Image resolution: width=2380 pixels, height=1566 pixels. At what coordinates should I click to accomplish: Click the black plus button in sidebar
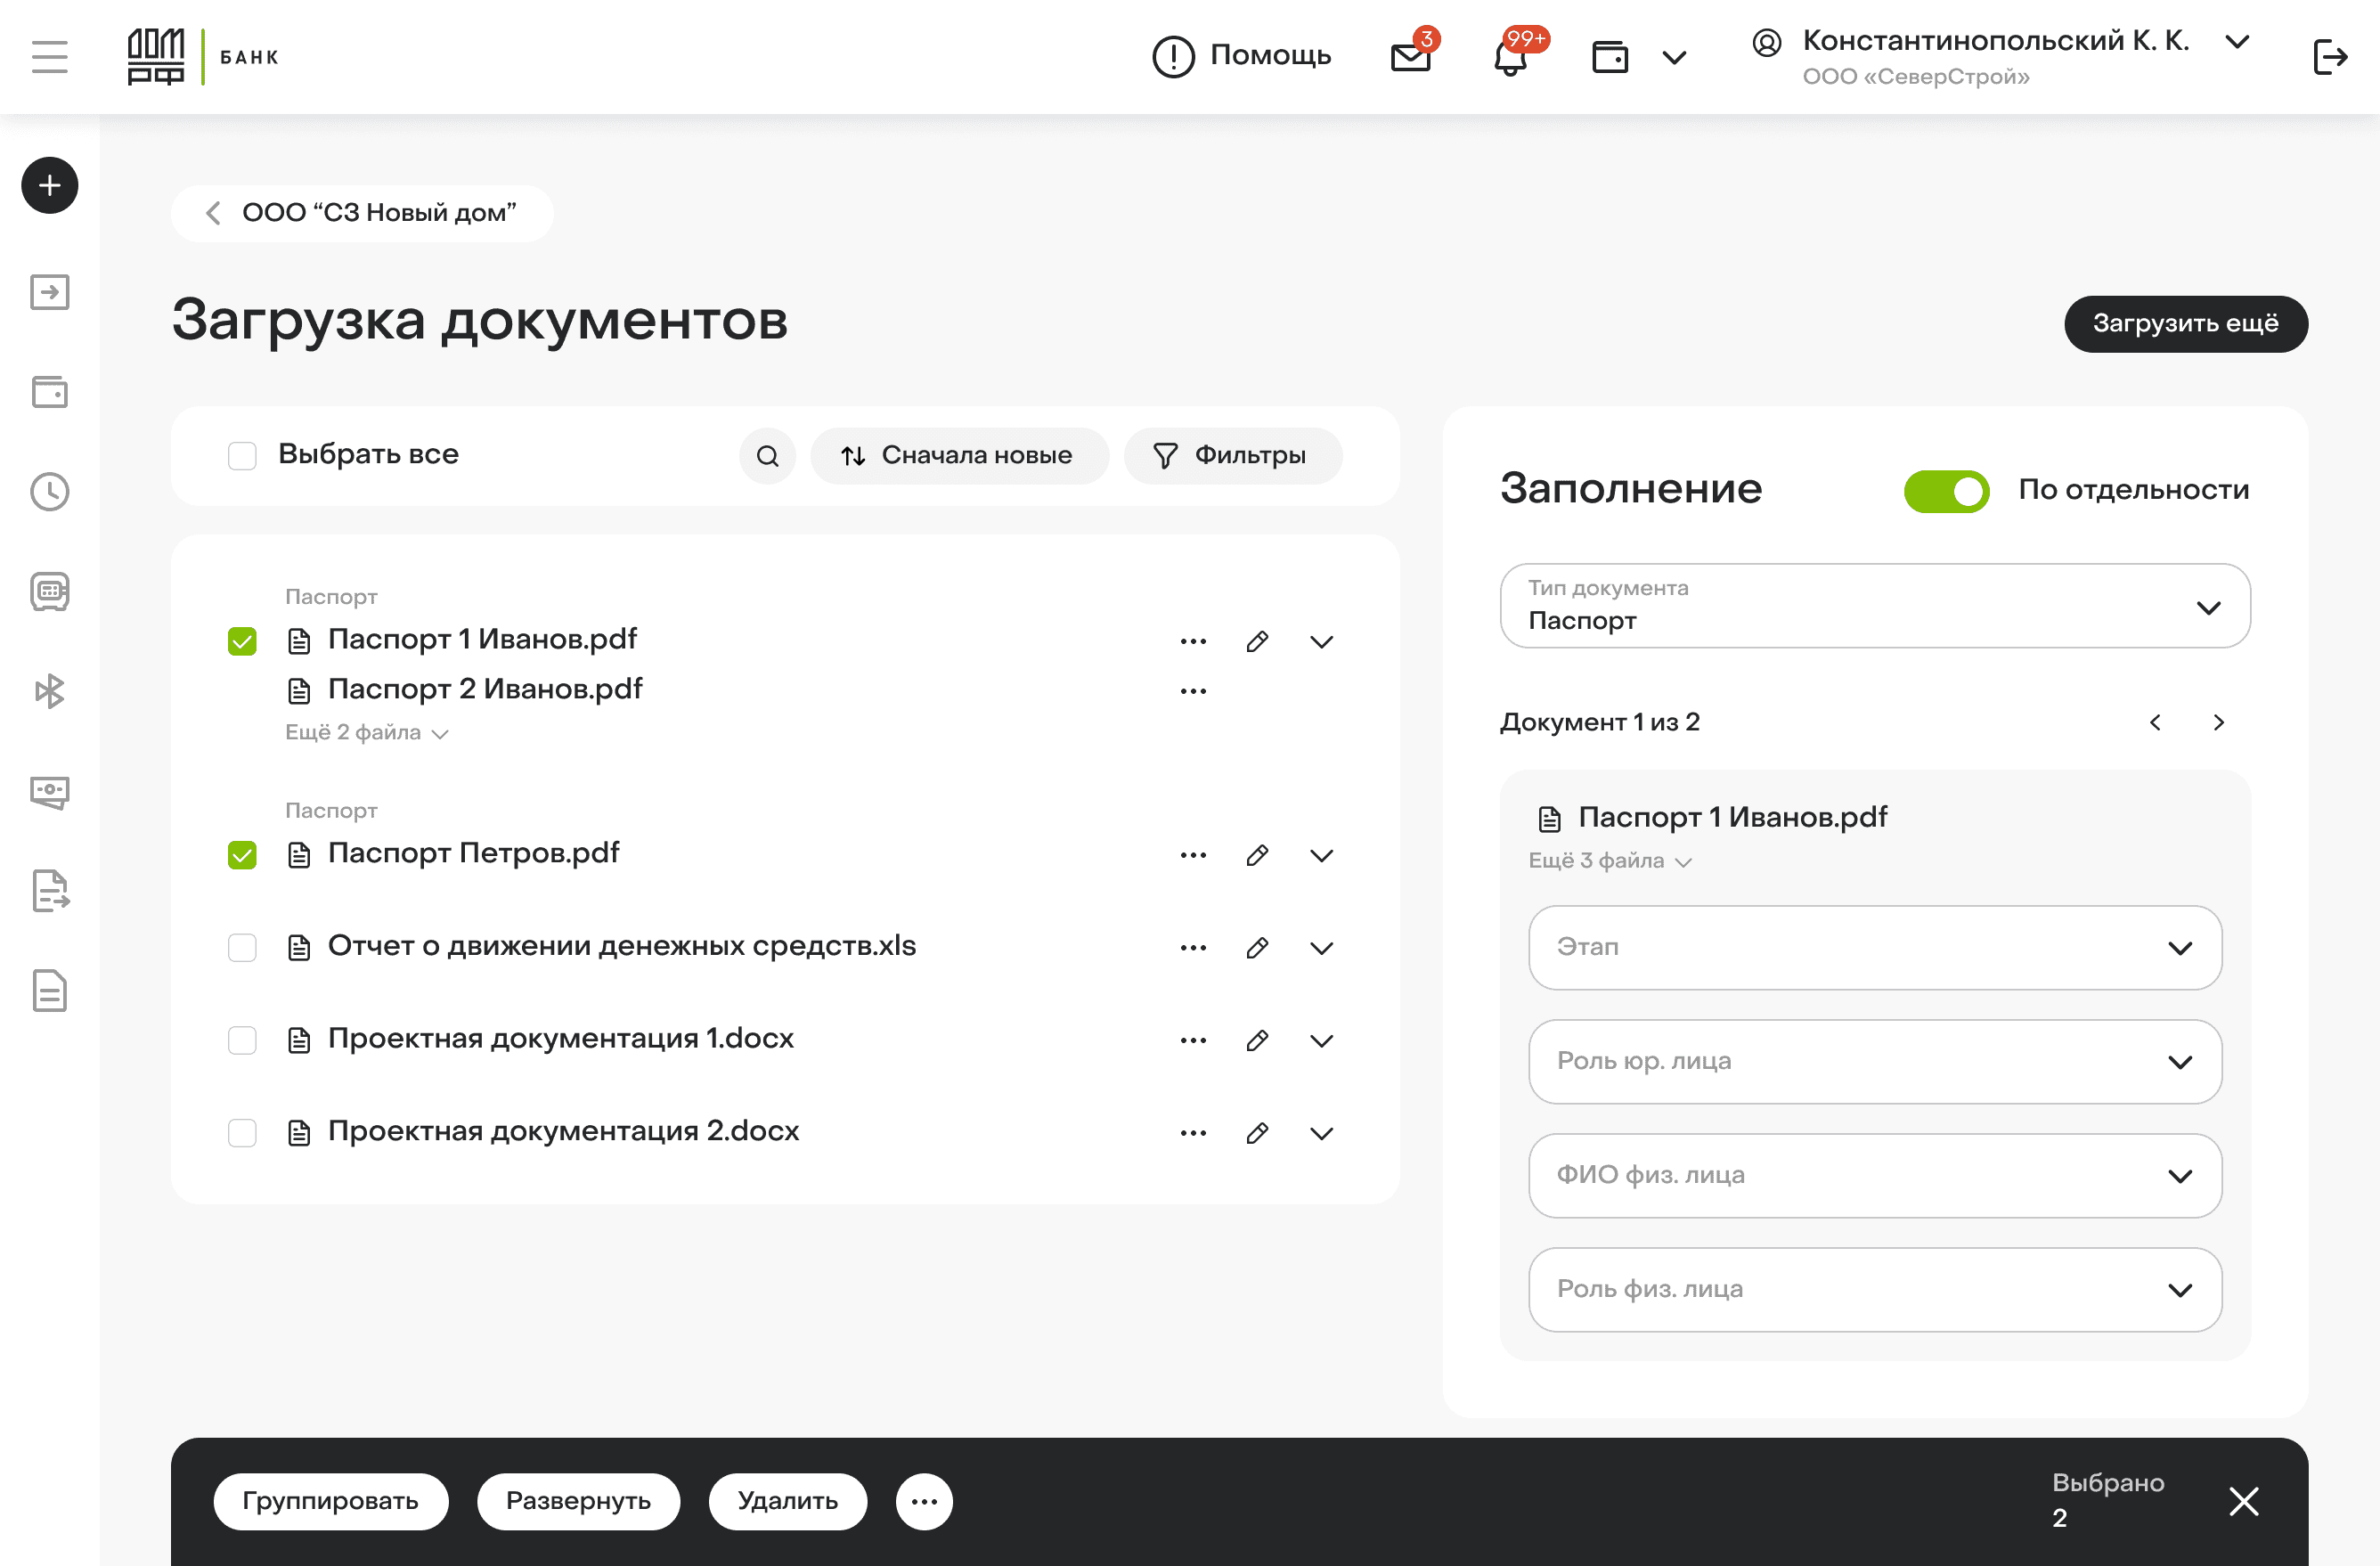(50, 185)
